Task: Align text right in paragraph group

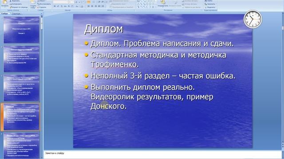Action: [x=96, y=6]
